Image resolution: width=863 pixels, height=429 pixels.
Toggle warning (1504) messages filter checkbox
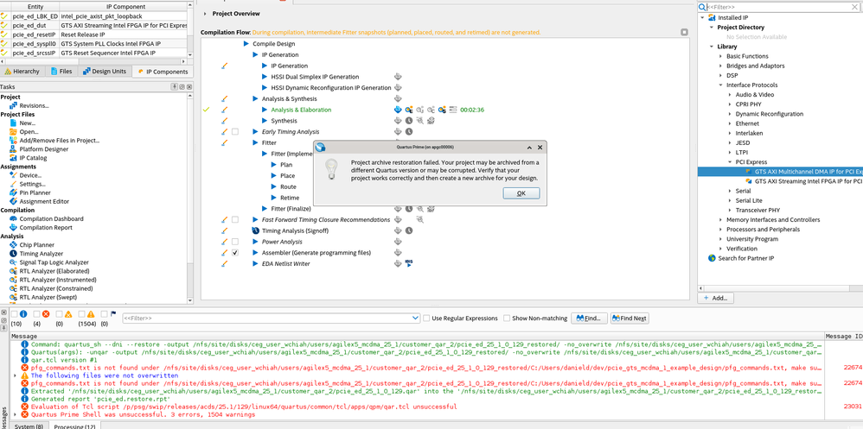point(81,314)
